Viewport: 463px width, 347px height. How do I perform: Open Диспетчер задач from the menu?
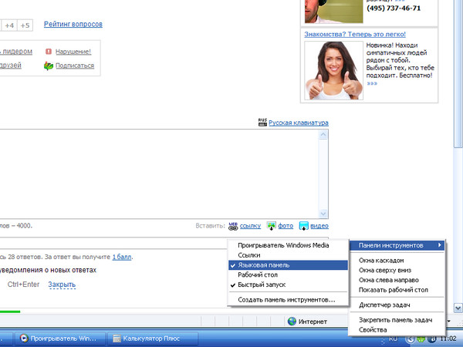pos(397,305)
